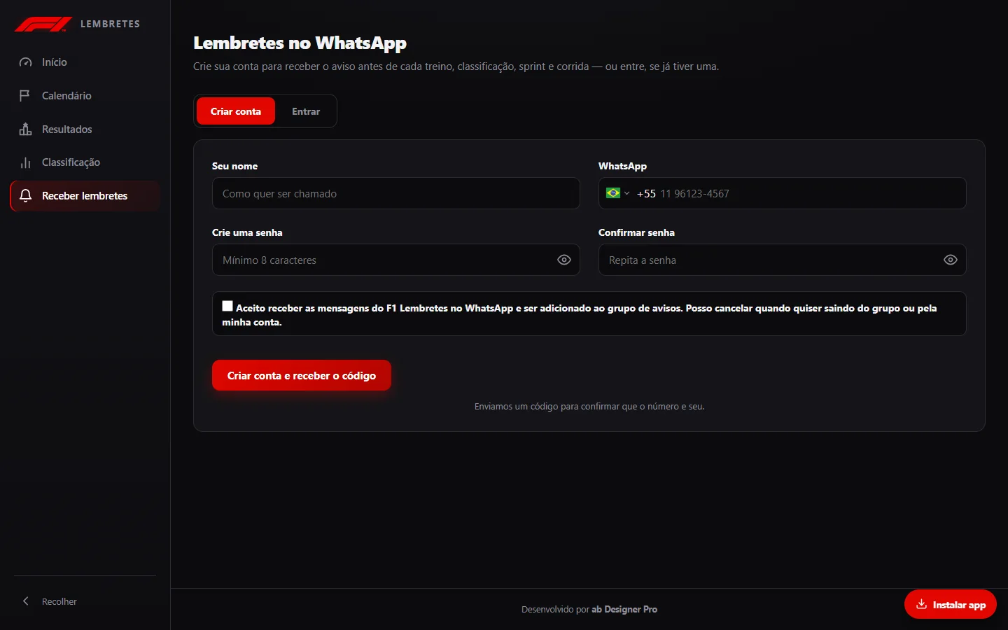Show password in Confirmar senha field
Screen dimensions: 1008x630
coord(951,260)
